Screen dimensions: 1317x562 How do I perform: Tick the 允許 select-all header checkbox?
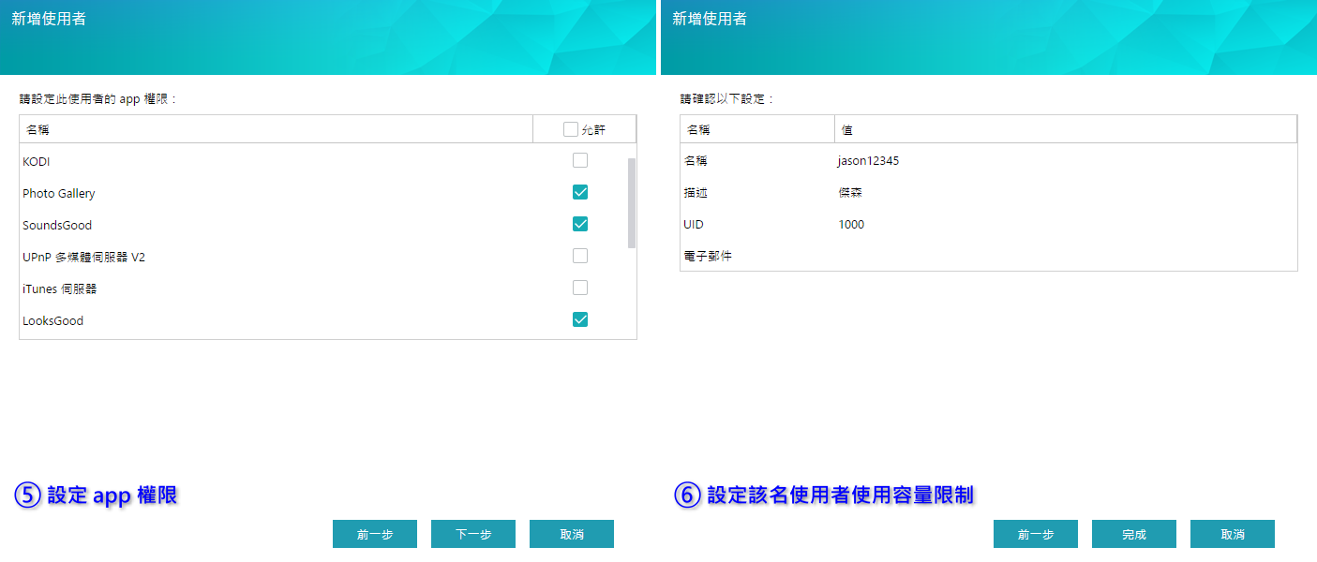[x=571, y=129]
